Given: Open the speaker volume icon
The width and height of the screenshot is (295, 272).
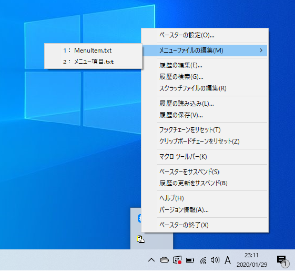Looking at the screenshot, I should click(x=215, y=260).
